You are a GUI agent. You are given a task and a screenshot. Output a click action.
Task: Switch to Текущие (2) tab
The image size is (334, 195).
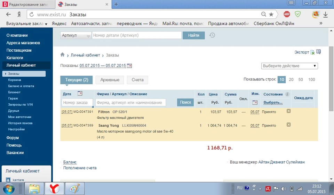point(77,80)
